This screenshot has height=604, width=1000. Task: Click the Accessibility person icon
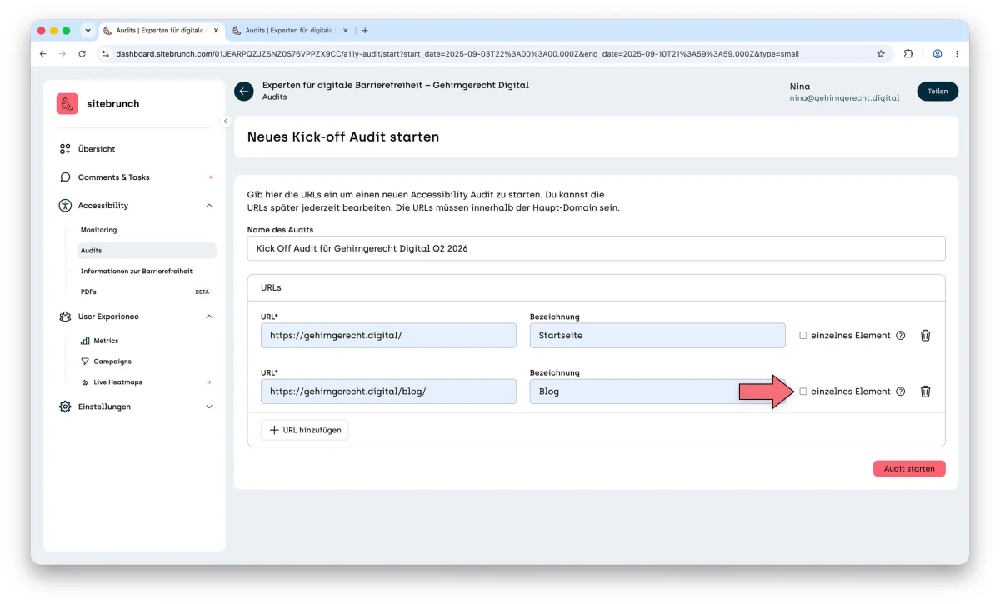pyautogui.click(x=65, y=206)
